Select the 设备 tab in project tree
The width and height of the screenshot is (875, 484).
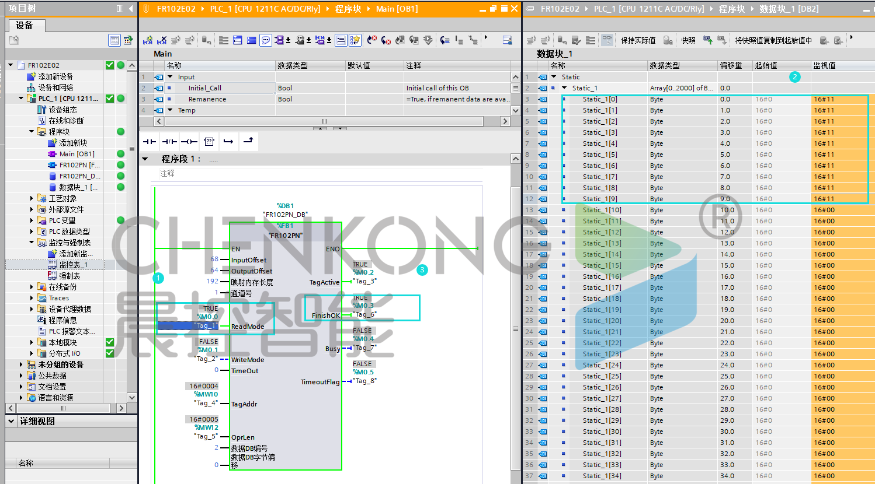(x=25, y=26)
